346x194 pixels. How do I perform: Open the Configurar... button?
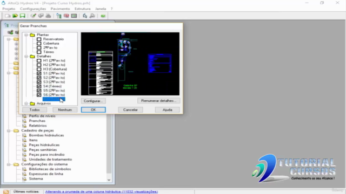(x=94, y=101)
